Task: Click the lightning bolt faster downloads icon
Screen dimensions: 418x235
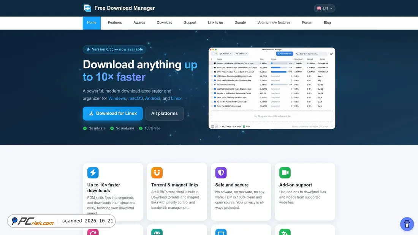Action: 93,173
